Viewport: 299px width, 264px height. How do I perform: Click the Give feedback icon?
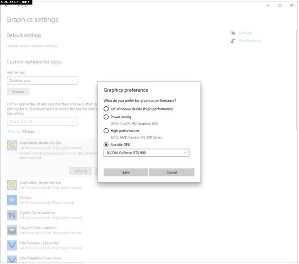233,41
